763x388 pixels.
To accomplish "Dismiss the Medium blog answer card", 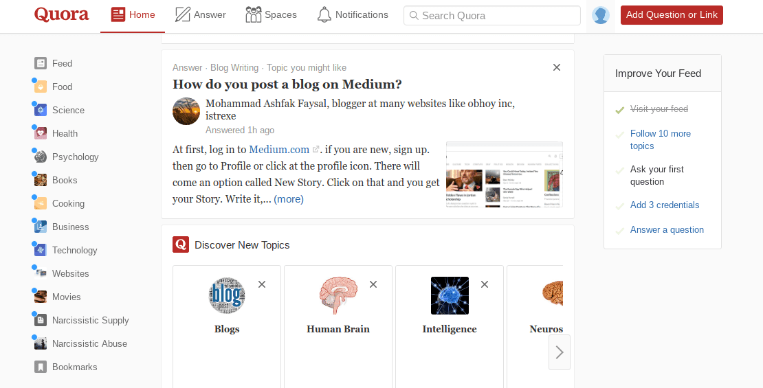I will click(557, 67).
